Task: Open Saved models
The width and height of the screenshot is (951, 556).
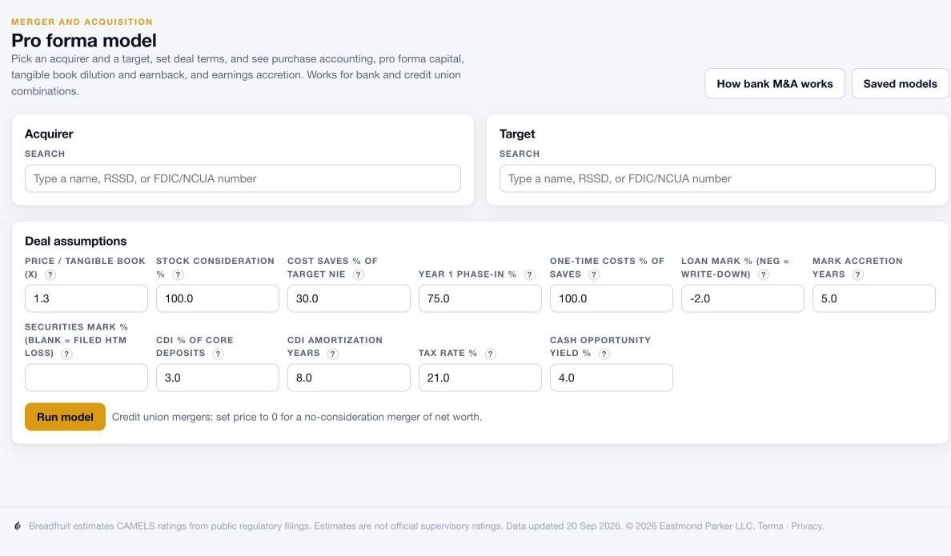Action: (x=900, y=84)
